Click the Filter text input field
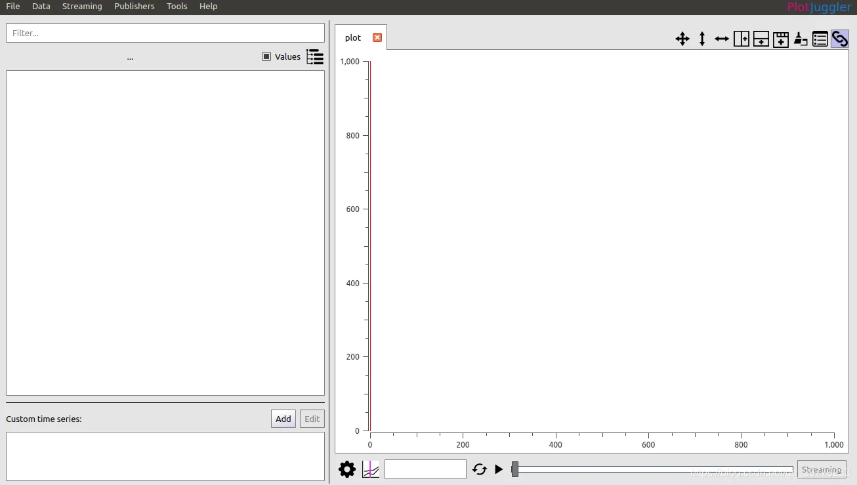Viewport: 857px width, 485px height. [x=165, y=33]
